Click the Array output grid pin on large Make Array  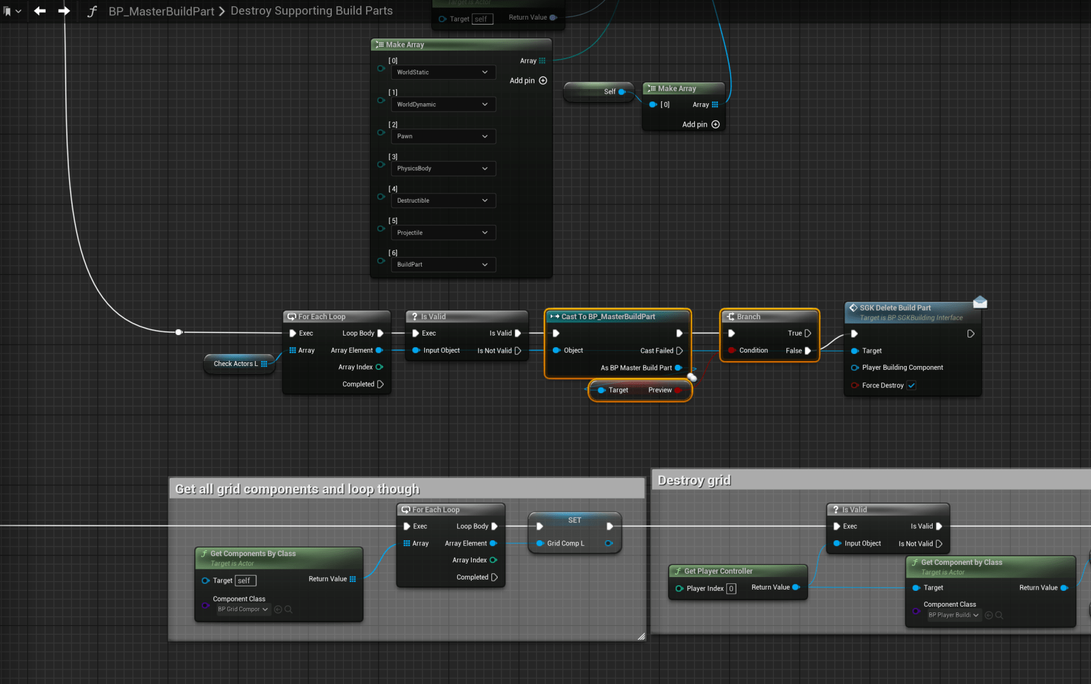pyautogui.click(x=542, y=61)
